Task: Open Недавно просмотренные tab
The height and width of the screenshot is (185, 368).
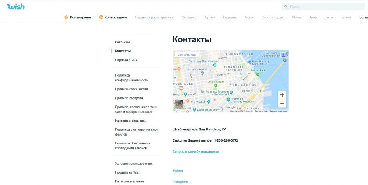Action: pyautogui.click(x=154, y=17)
